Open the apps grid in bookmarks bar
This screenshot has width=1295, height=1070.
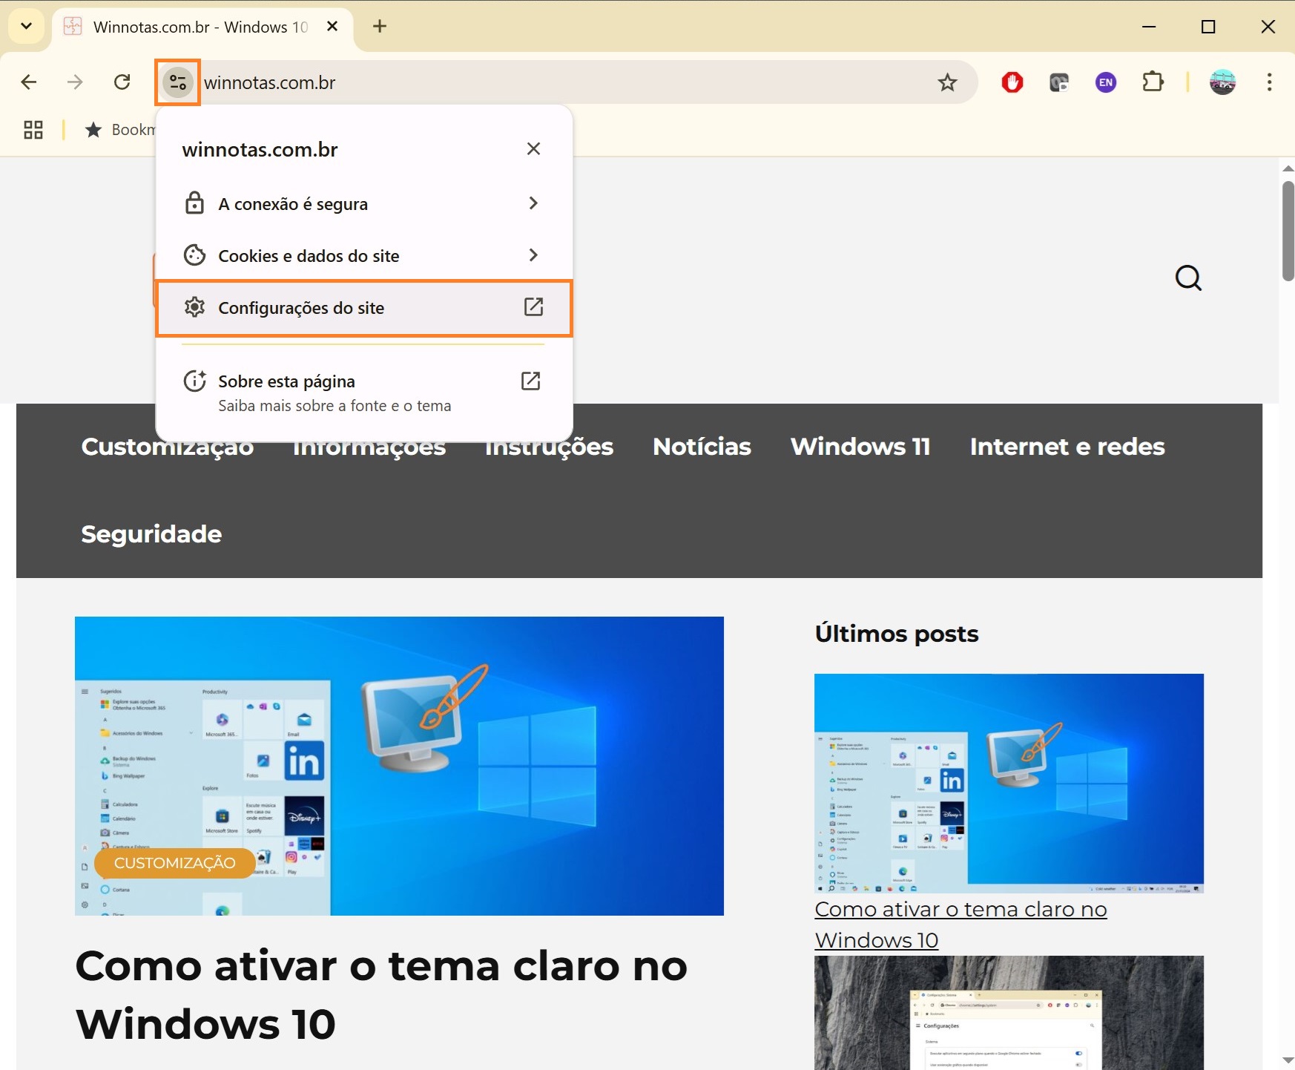click(x=33, y=130)
